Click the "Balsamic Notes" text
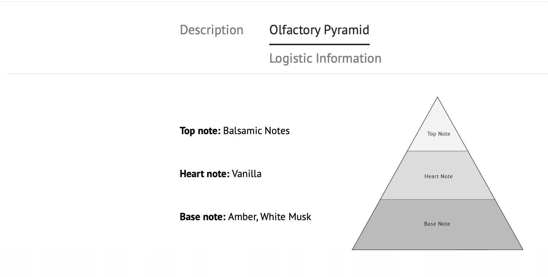548x277 pixels. tap(256, 131)
